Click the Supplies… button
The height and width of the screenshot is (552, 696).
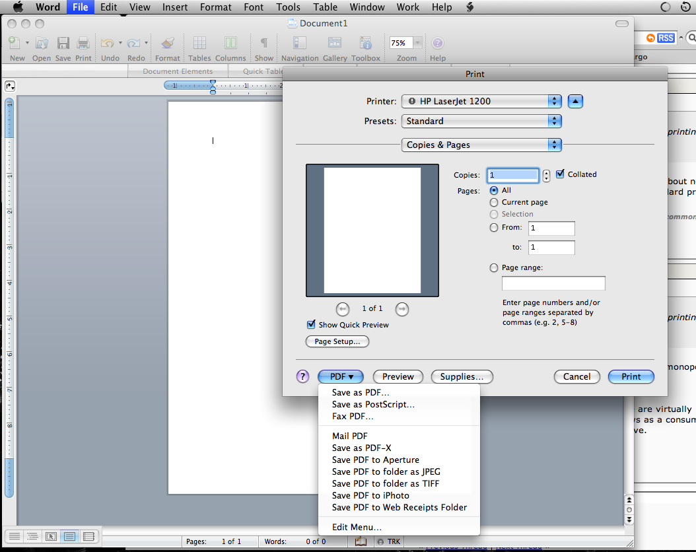[x=462, y=377]
